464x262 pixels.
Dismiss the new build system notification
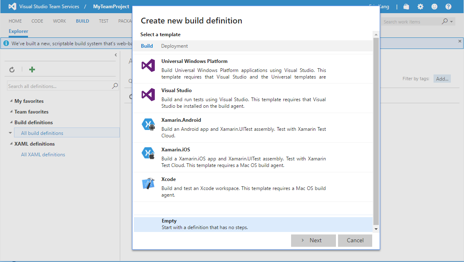[459, 41]
